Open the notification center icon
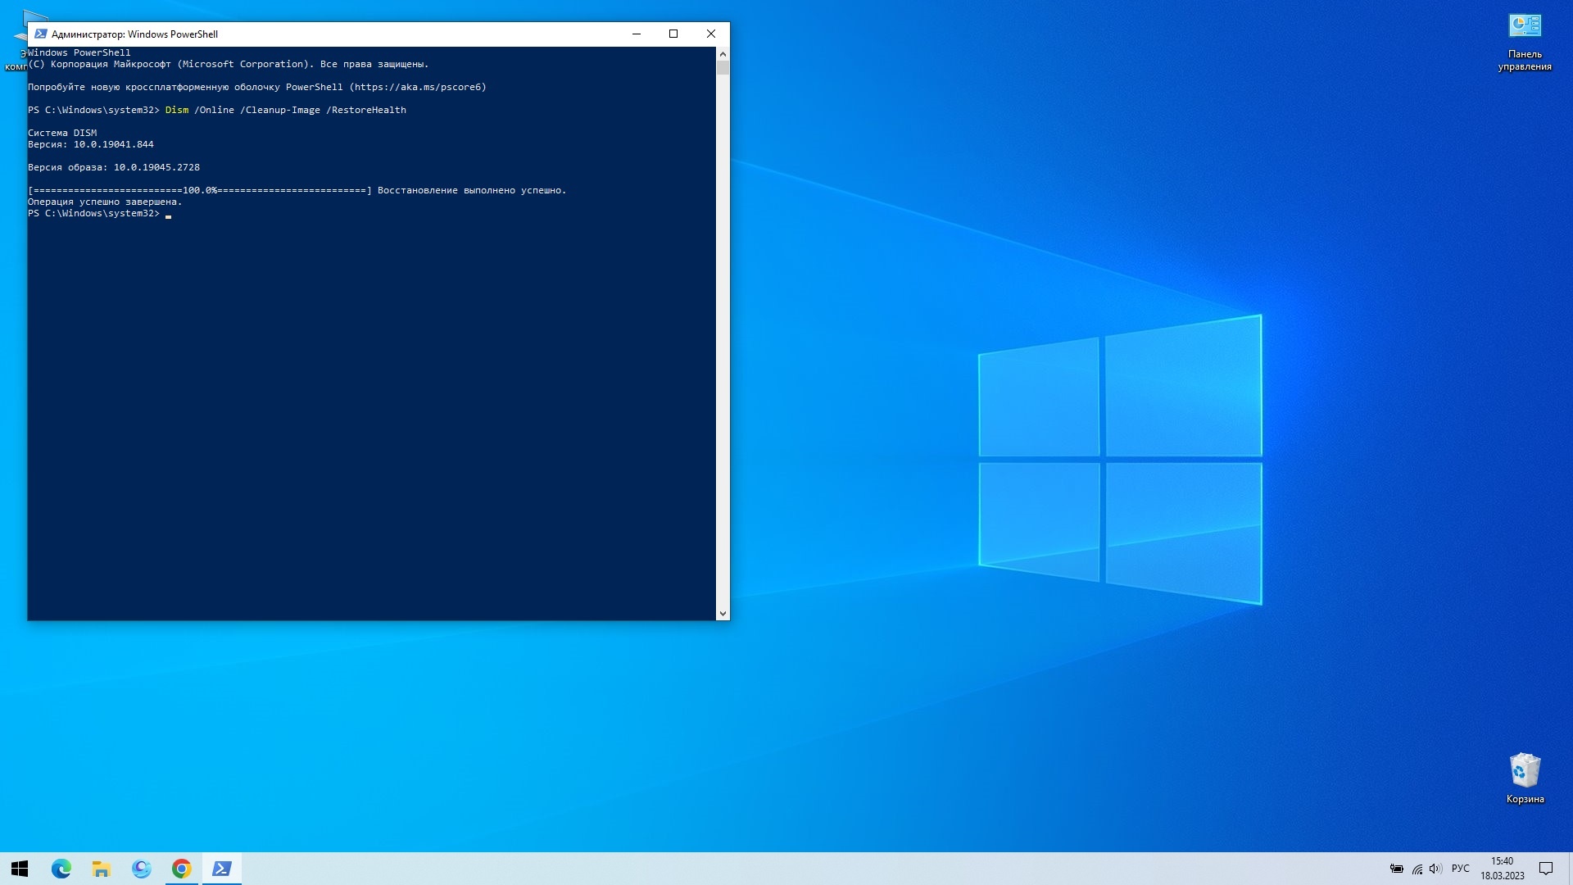Screen dimensions: 1573x885 coord(1546,869)
